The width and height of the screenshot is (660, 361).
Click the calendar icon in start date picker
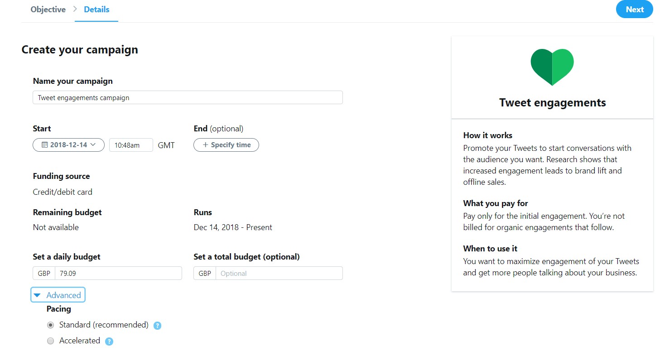pos(44,145)
